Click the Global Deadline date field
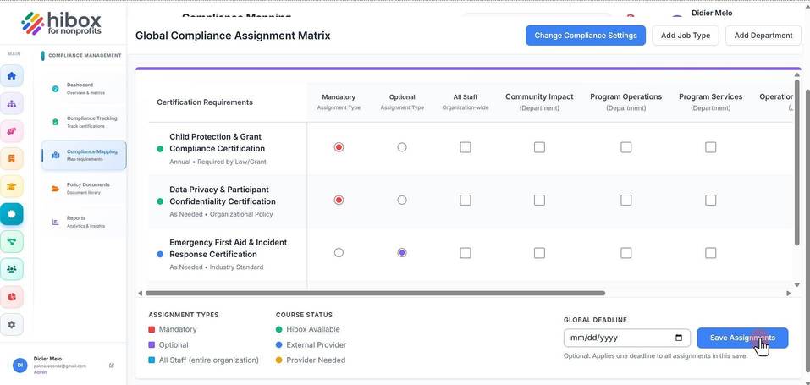Image resolution: width=810 pixels, height=385 pixels. point(626,338)
